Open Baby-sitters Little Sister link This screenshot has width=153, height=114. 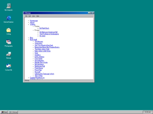(x=42, y=51)
